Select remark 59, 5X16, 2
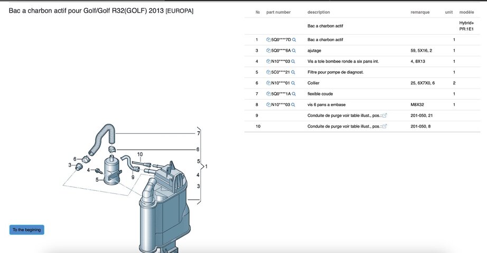 pyautogui.click(x=421, y=51)
